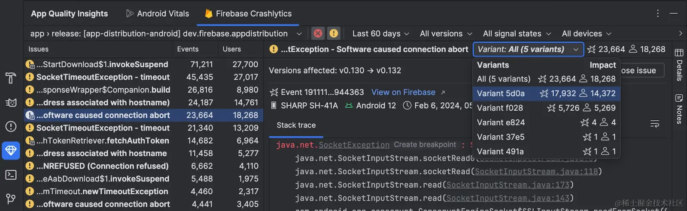Toggle the non-fatal yellow warning filter
Viewport: 687px width, 211px height.
tap(334, 33)
